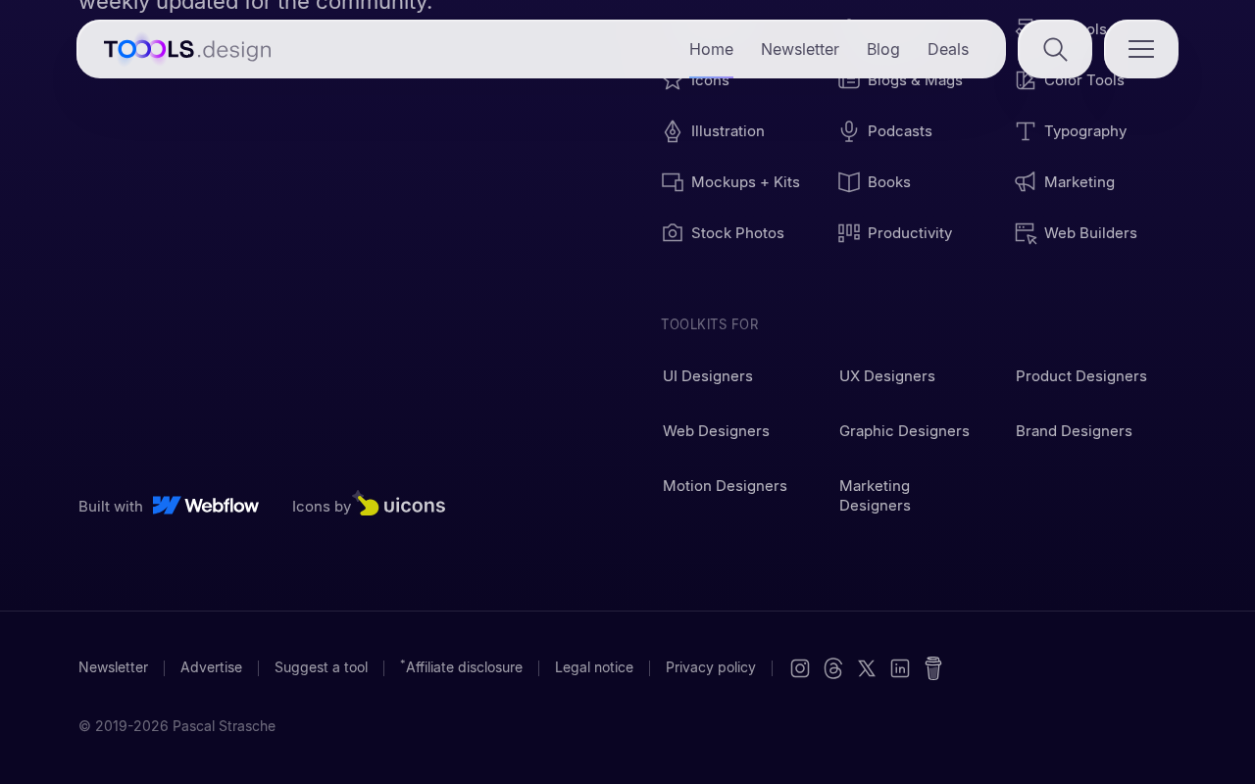The image size is (1255, 784).
Task: Open the Privacy policy link
Action: pyautogui.click(x=711, y=667)
